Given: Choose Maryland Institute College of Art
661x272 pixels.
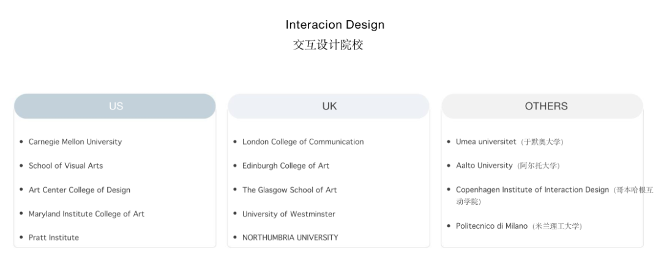Looking at the screenshot, I should pos(86,214).
